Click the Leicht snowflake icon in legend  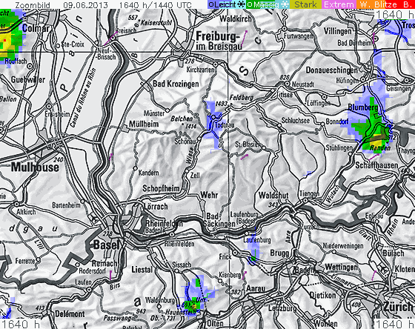click(x=241, y=4)
